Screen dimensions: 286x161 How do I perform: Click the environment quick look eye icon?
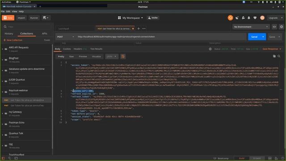(x=274, y=27)
